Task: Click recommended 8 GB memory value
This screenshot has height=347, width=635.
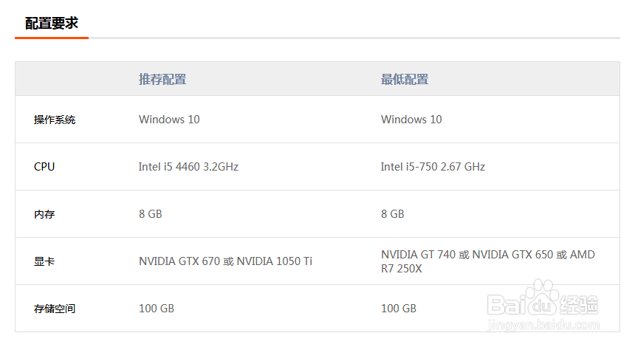Action: click(150, 214)
